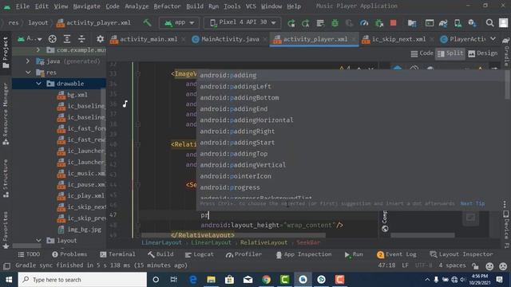This screenshot has width=511, height=287.
Task: Collapse the drawable folder
Action: tap(39, 84)
